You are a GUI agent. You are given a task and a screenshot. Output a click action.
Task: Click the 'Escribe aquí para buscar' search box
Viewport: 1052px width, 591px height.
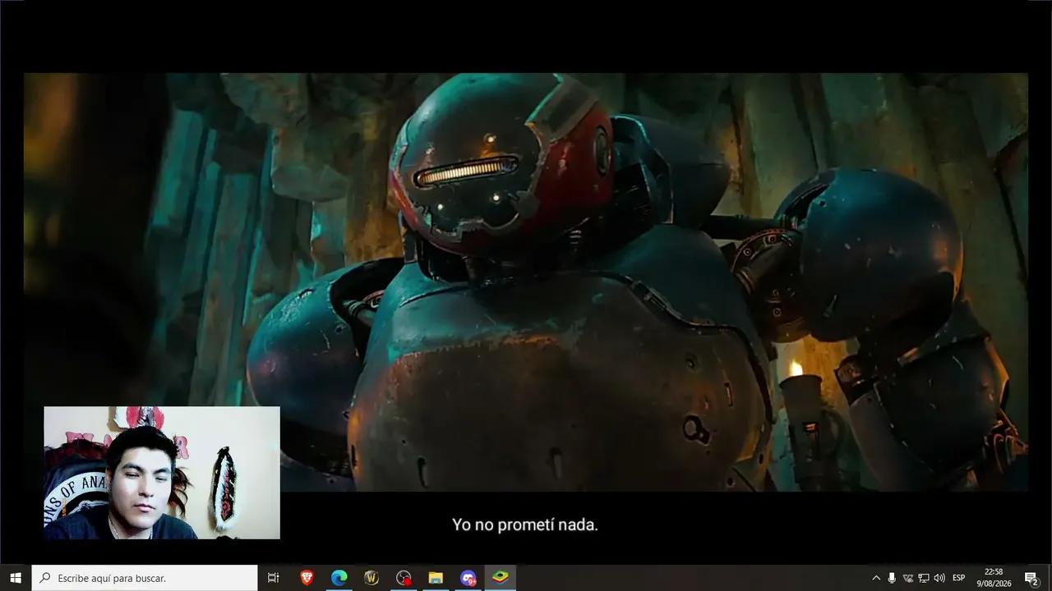tap(145, 578)
